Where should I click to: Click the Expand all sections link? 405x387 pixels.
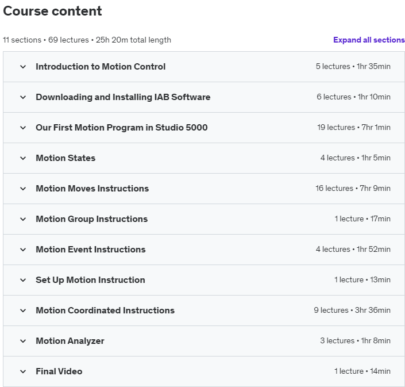369,40
